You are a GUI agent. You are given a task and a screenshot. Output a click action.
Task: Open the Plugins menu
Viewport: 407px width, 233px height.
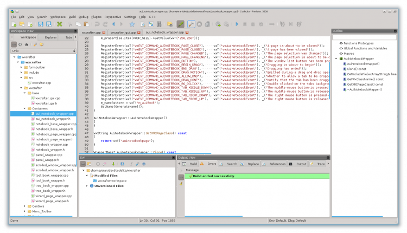(x=96, y=17)
